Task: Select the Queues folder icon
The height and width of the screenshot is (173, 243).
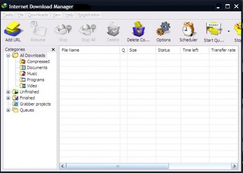Action: coord(15,110)
